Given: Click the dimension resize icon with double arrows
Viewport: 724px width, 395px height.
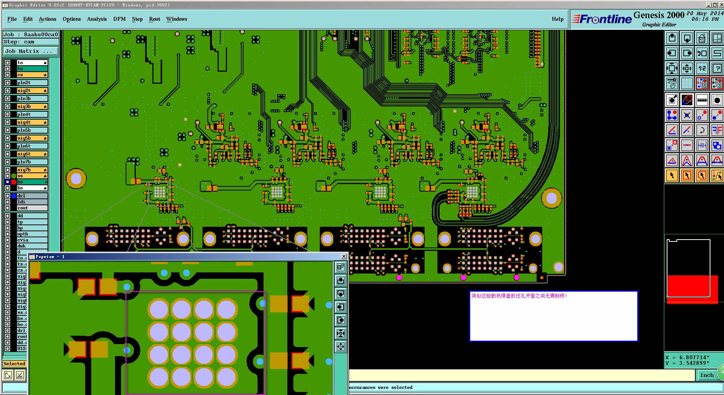Looking at the screenshot, I should click(x=702, y=145).
